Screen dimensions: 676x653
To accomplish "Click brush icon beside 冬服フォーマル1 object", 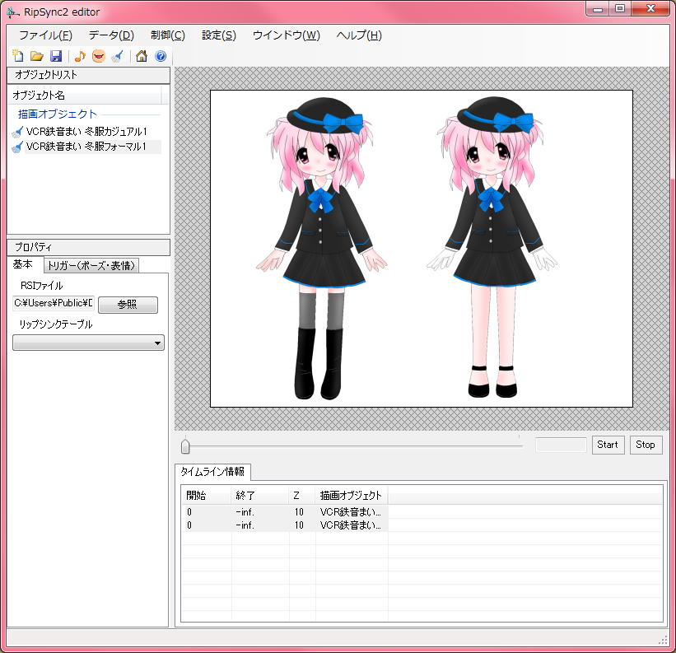I will coord(17,147).
